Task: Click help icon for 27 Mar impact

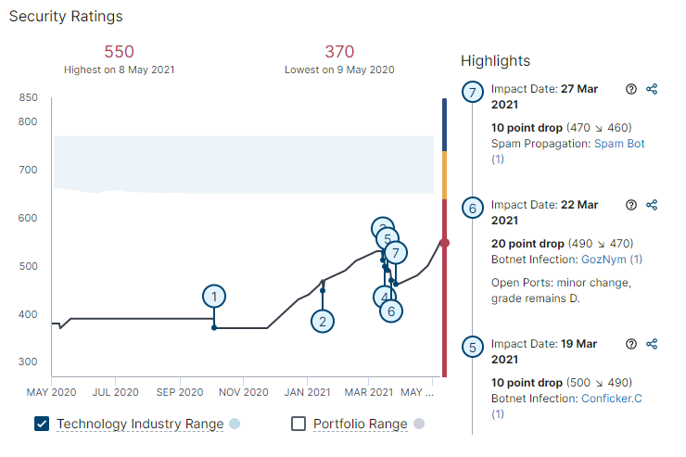Action: pyautogui.click(x=631, y=89)
